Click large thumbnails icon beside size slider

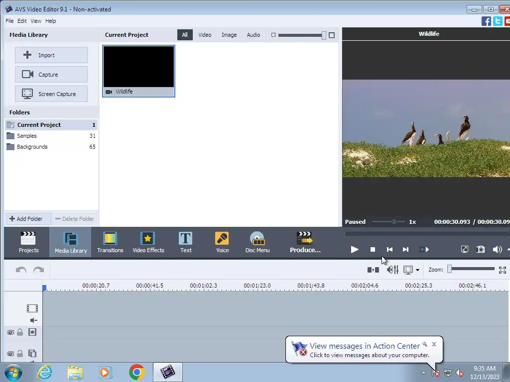coord(331,35)
